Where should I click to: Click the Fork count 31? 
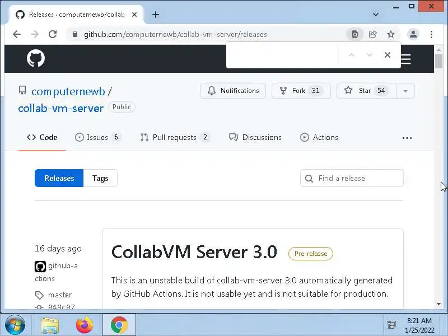tap(315, 91)
